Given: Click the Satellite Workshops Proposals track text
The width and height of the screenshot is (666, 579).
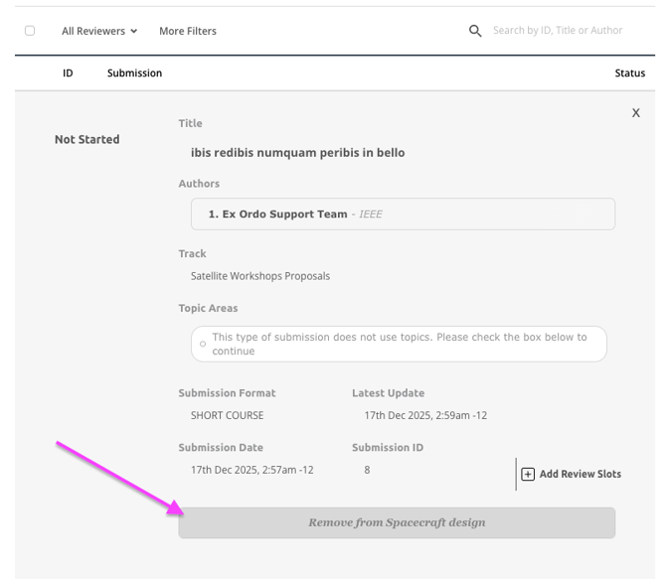Looking at the screenshot, I should coord(260,276).
